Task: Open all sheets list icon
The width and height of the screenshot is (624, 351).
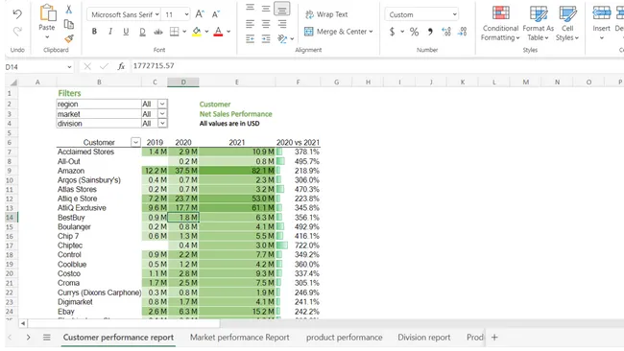Action: tap(47, 338)
